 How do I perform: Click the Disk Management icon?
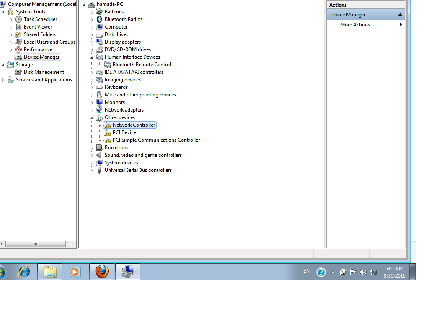(x=18, y=72)
